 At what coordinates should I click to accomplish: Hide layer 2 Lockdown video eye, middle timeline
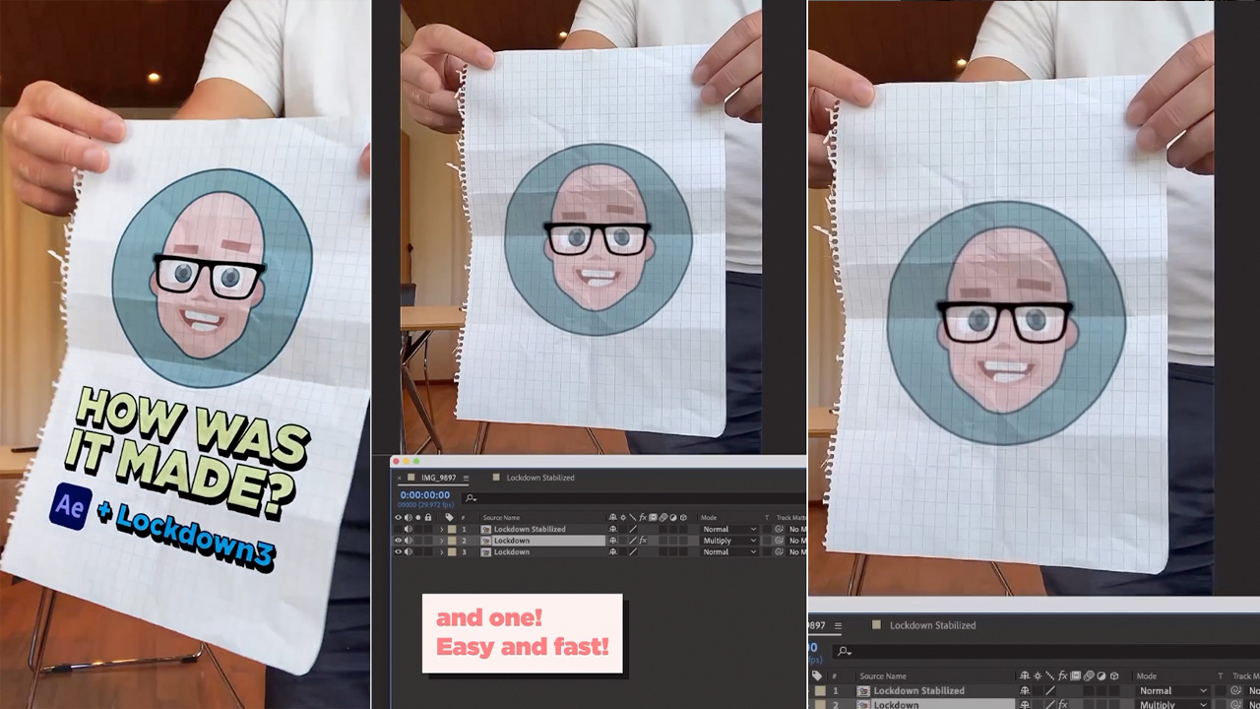tap(399, 541)
